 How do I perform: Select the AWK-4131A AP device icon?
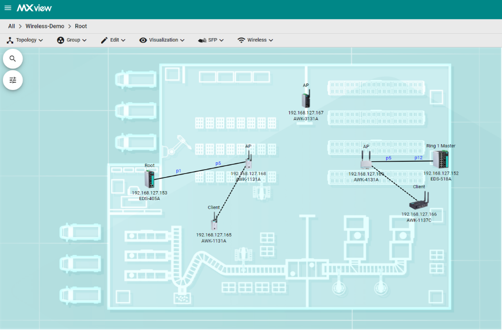coord(366,160)
